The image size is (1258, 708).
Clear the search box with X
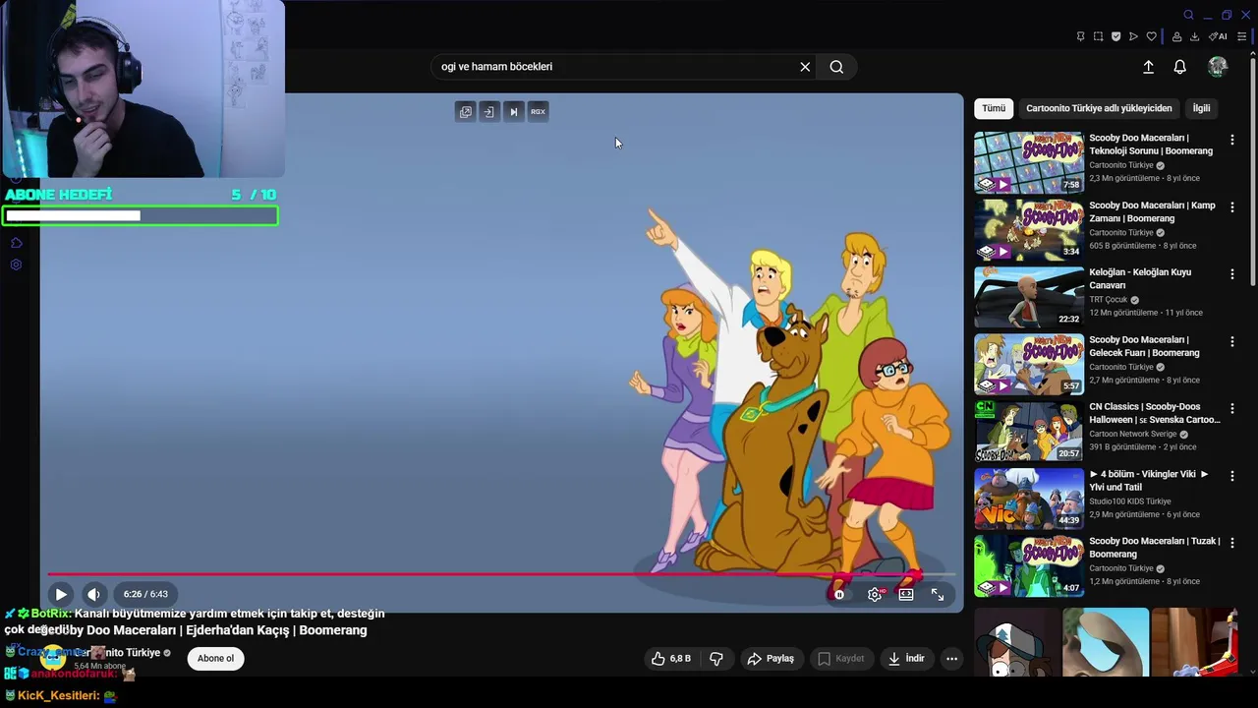point(805,67)
